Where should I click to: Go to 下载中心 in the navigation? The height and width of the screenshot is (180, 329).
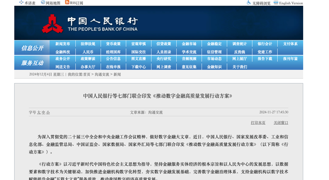[138, 67]
